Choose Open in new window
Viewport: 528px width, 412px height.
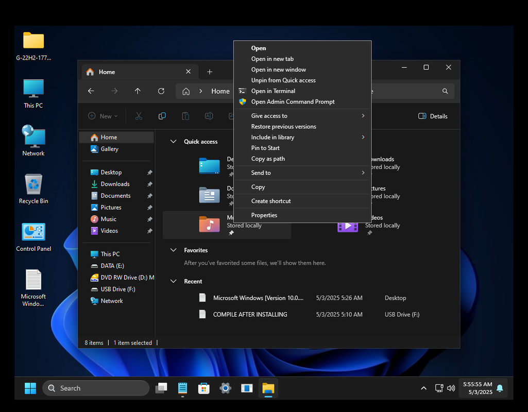[x=302, y=70]
